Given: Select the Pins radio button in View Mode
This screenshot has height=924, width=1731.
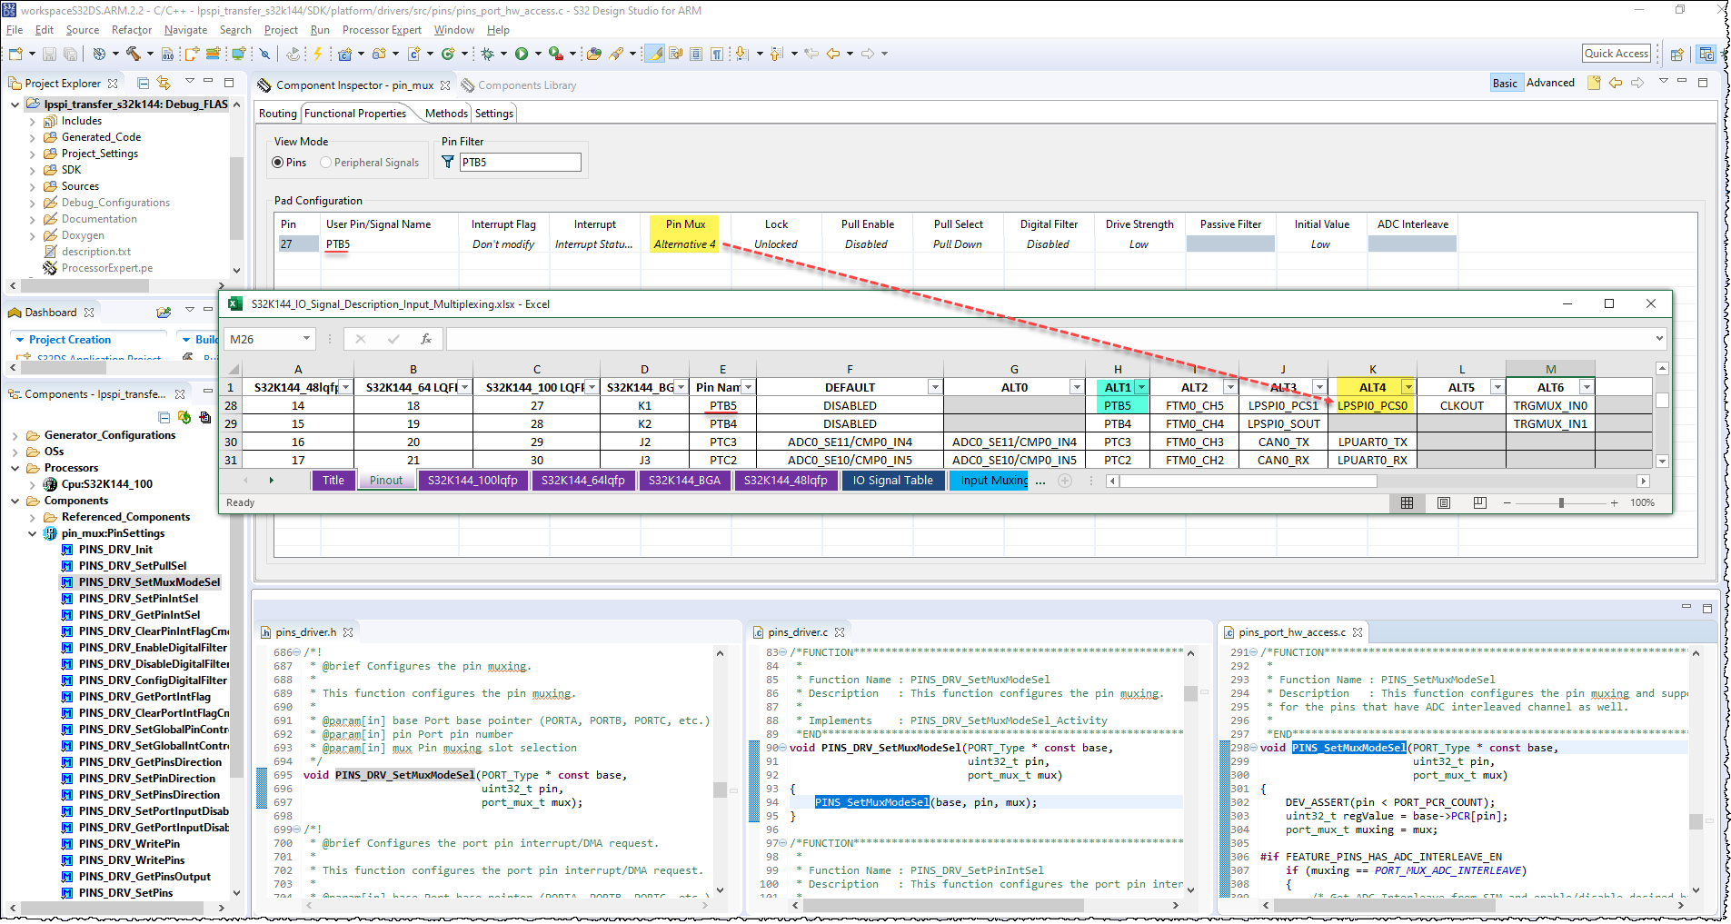Looking at the screenshot, I should pyautogui.click(x=278, y=162).
